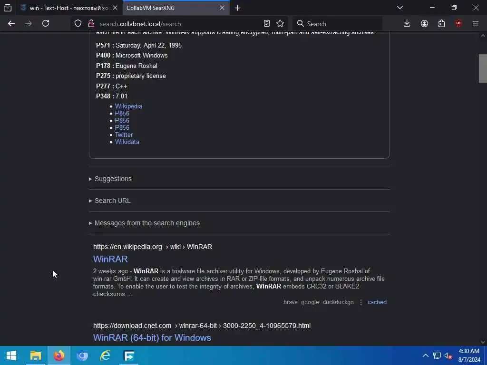The width and height of the screenshot is (487, 365).
Task: Click the download.cnet.com result URL
Action: [x=202, y=326]
